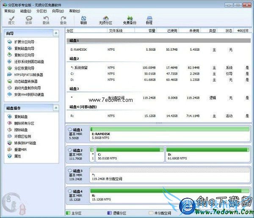Select the E: RAMDISK row in partition list
Viewport: 254px width, 218px height.
[159, 50]
